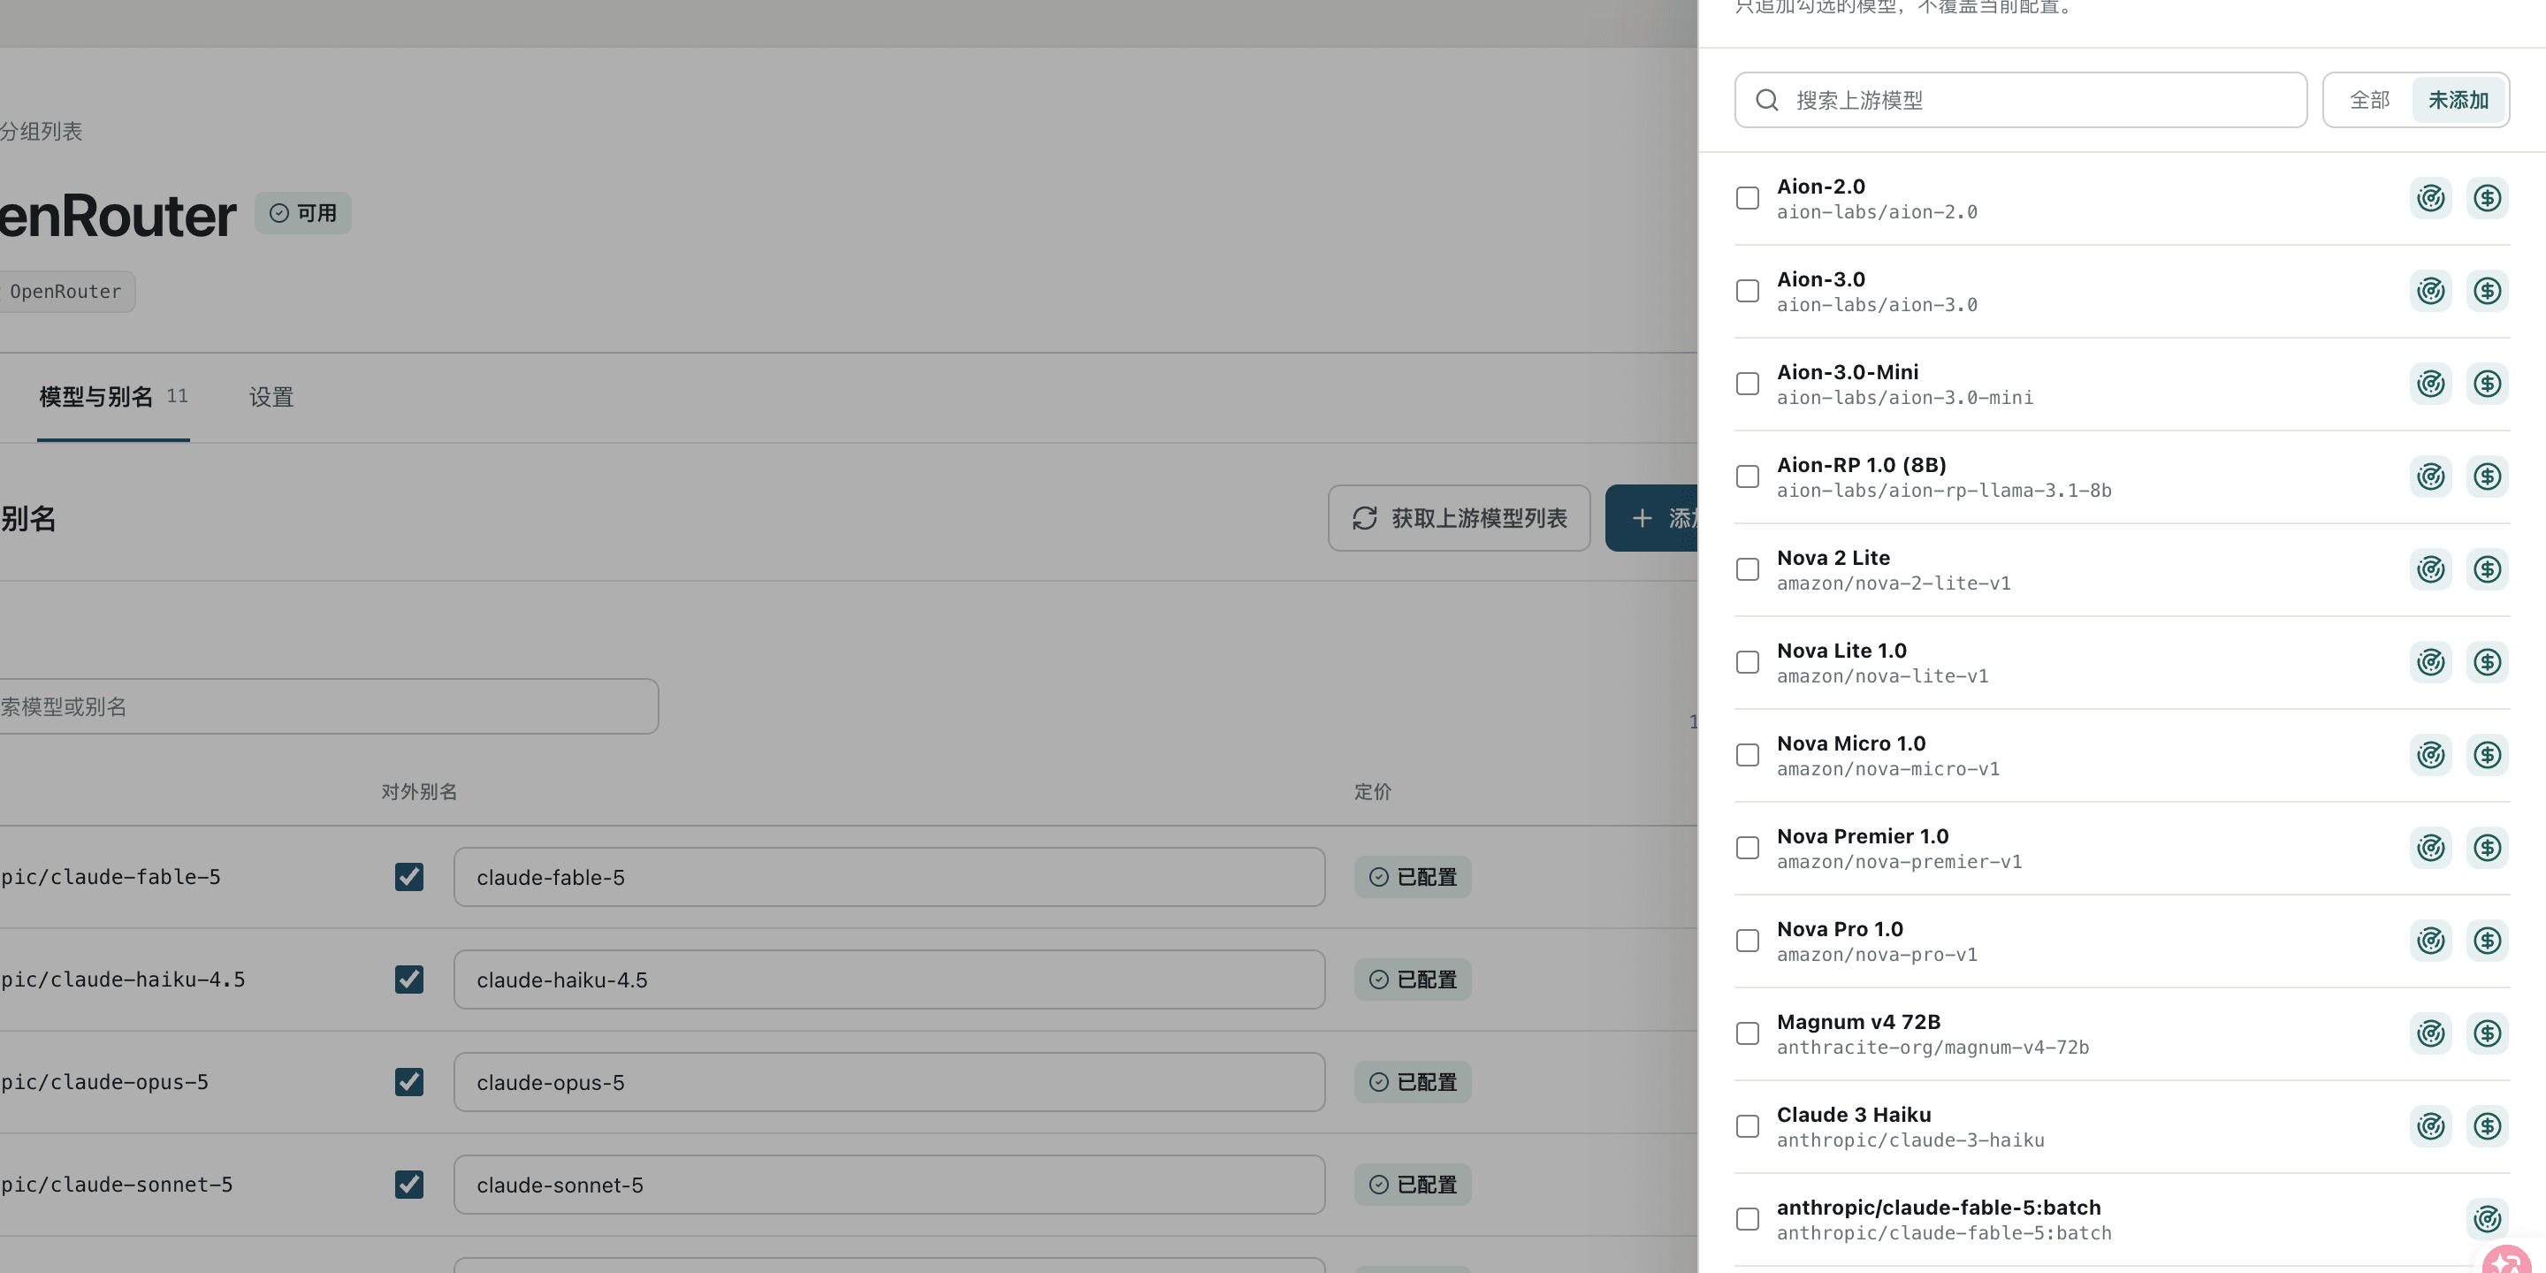The image size is (2546, 1273).
Task: Open the dollar icon for Nova Premier 1.0
Action: pyautogui.click(x=2487, y=848)
